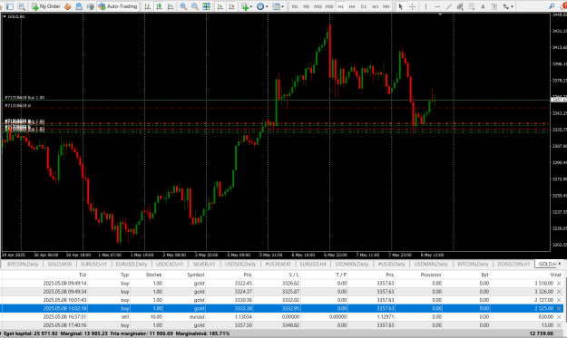
Task: Click the GOLD,H1 chart title dropdown triangle
Action: click(5, 16)
